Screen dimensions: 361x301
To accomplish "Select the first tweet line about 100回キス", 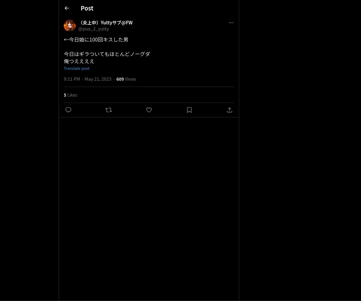I will tap(96, 39).
